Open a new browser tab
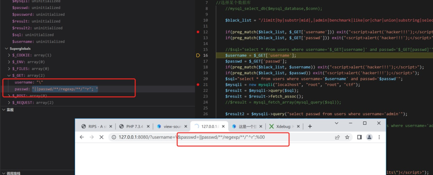The image size is (433, 175). pos(310,126)
